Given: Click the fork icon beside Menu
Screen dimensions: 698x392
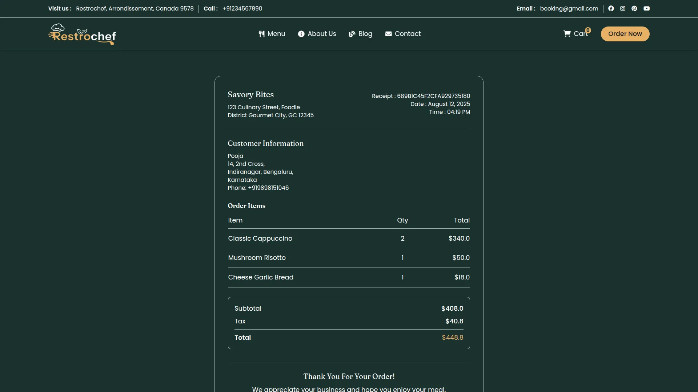Looking at the screenshot, I should (261, 33).
